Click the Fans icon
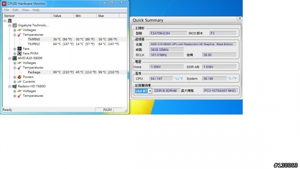Image resolution: width=300 pixels, height=169 pixels. [x=20, y=49]
